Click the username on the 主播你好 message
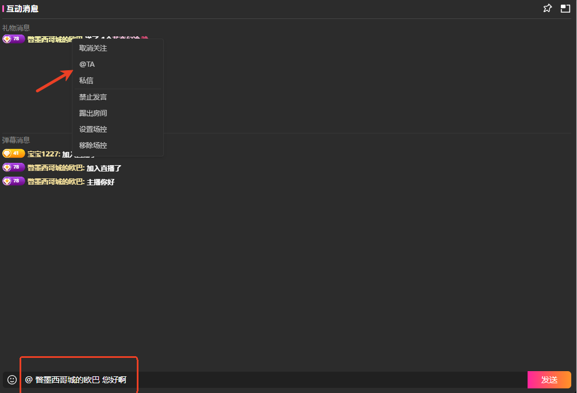Image resolution: width=577 pixels, height=393 pixels. pos(55,182)
